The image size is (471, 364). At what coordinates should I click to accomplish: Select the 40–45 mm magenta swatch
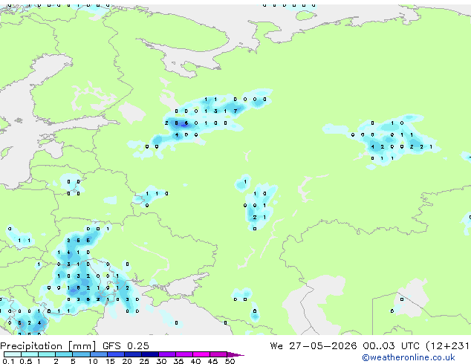point(201,354)
